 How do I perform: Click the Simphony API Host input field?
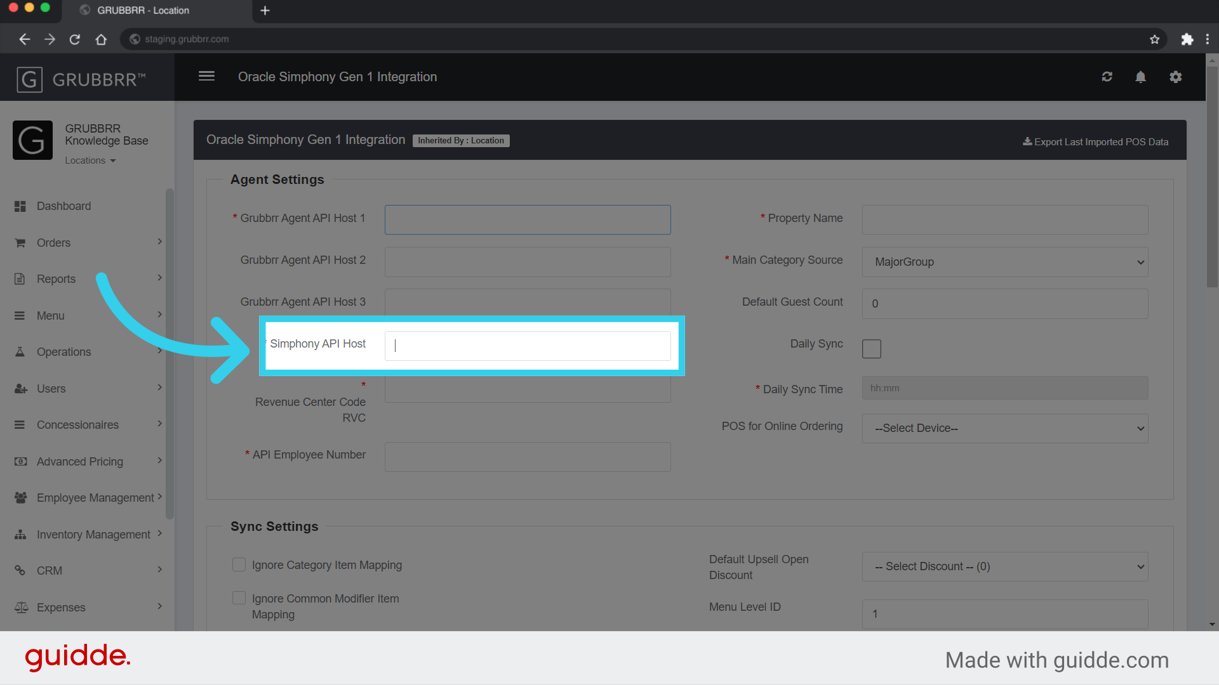pos(528,346)
